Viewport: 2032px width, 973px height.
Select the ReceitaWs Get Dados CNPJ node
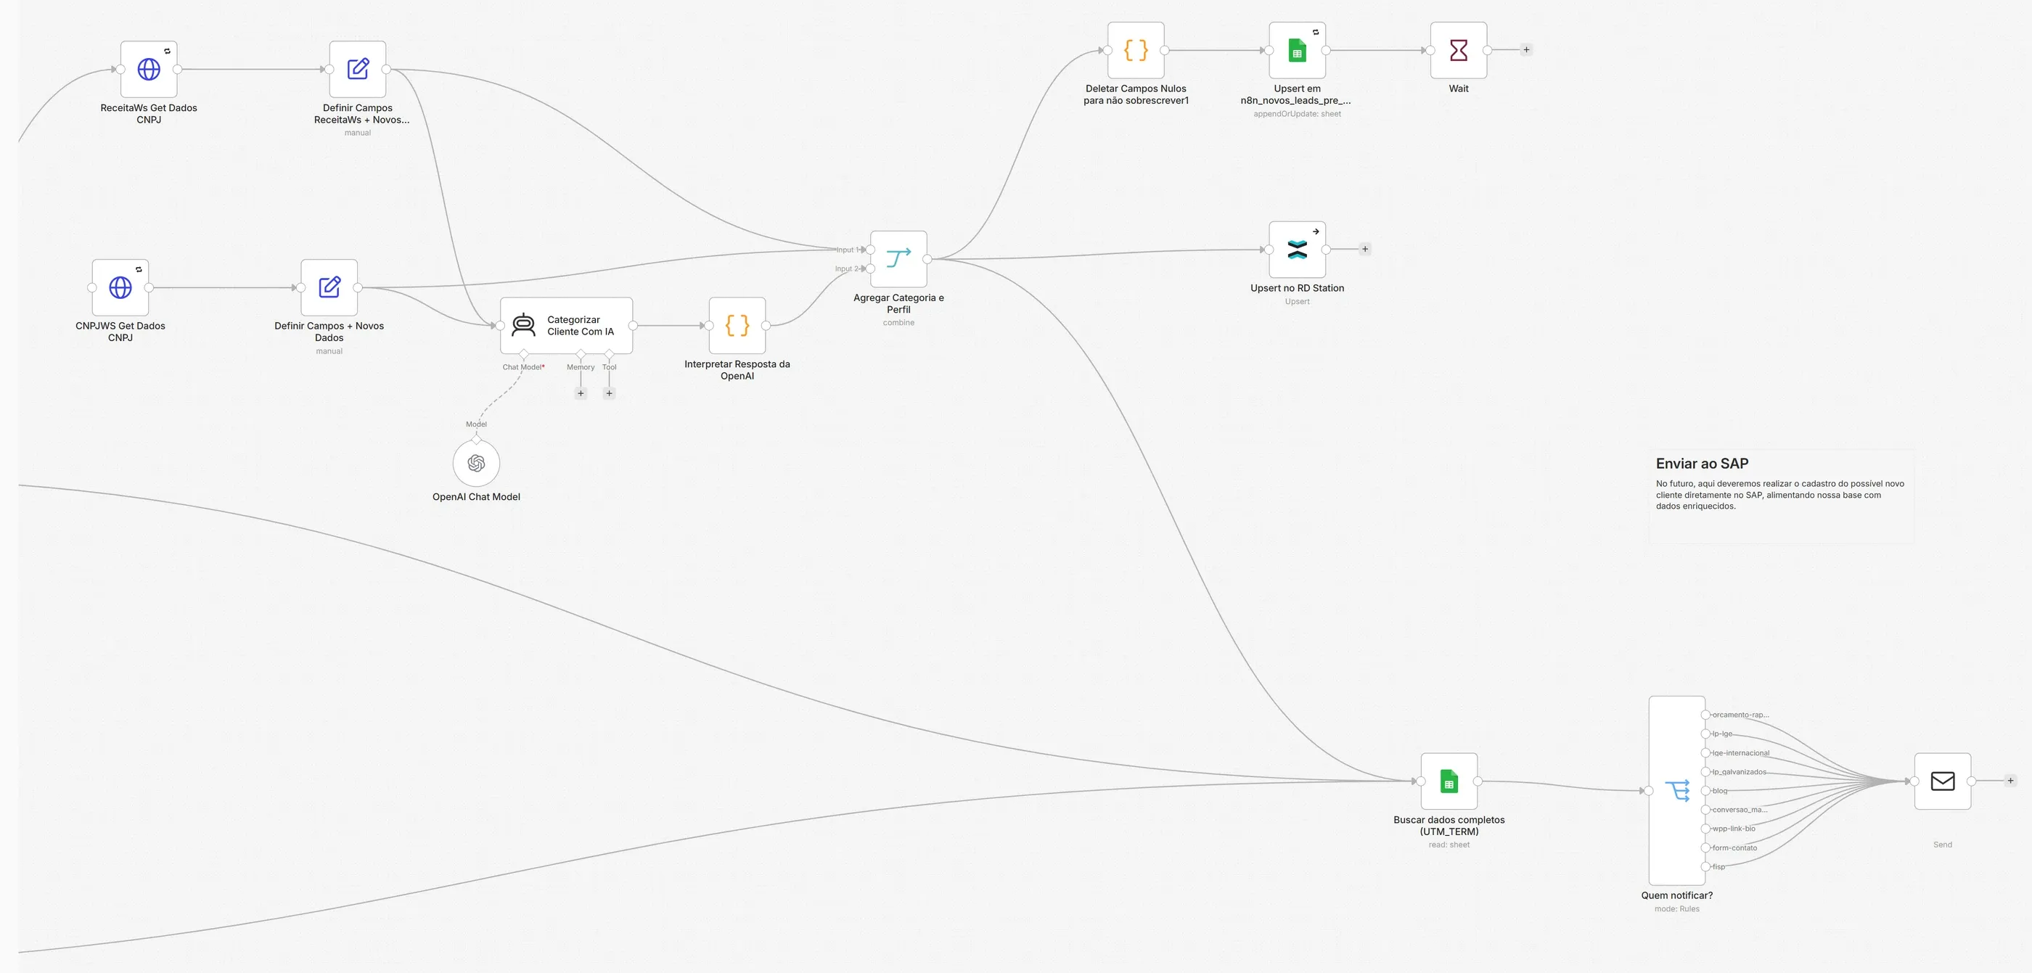tap(148, 70)
